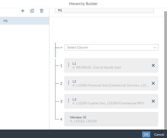This screenshot has width=167, height=138.
Task: Click the small plus beside Select Column
Action: click(x=61, y=48)
